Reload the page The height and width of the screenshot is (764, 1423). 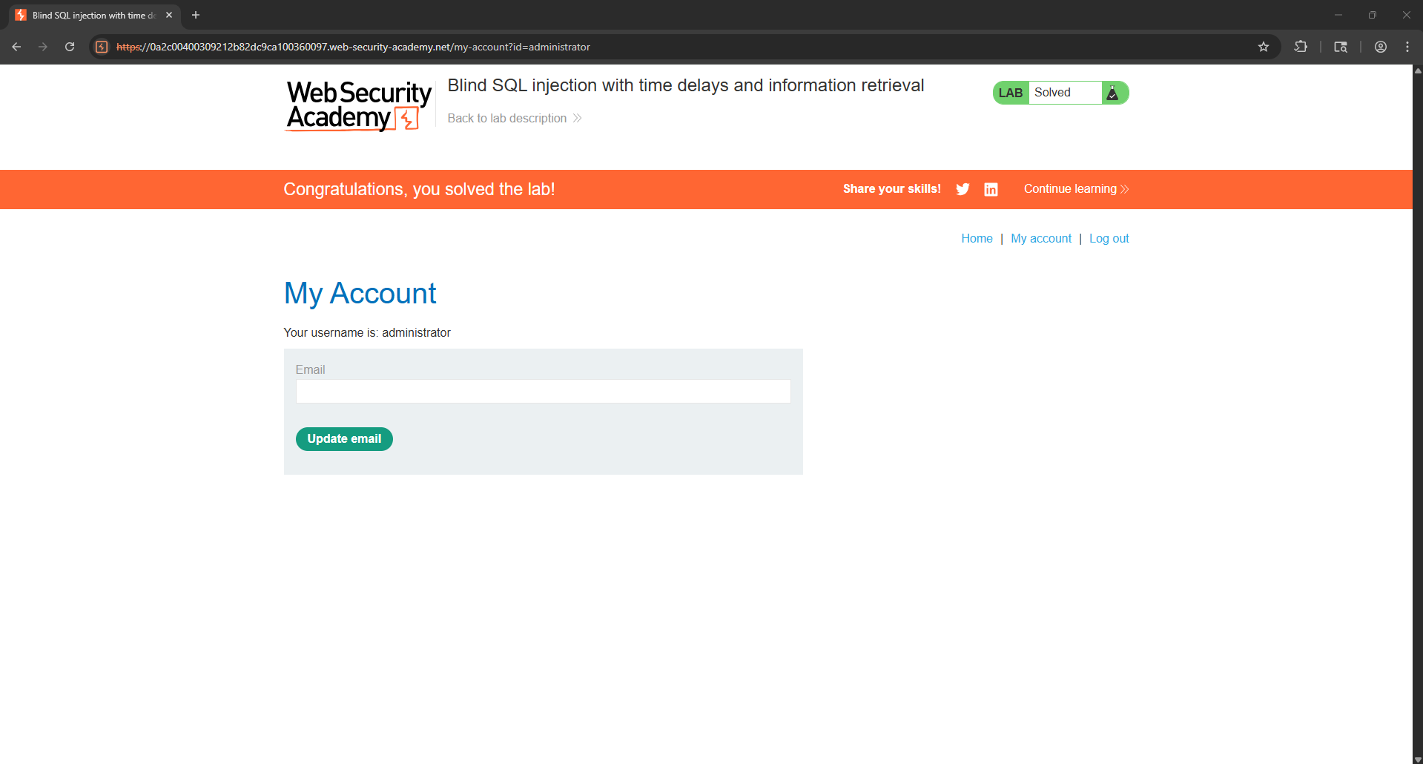click(70, 47)
